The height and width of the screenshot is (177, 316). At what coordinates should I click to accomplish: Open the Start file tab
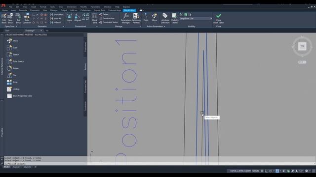7,30
